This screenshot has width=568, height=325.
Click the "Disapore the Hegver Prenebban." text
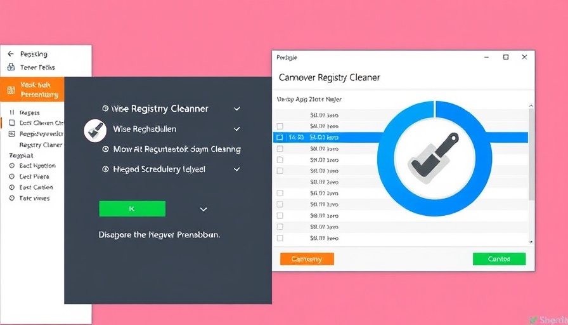click(x=159, y=235)
